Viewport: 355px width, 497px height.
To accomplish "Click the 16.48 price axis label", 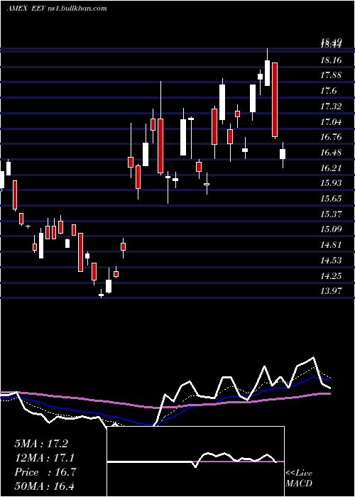I will pyautogui.click(x=332, y=153).
